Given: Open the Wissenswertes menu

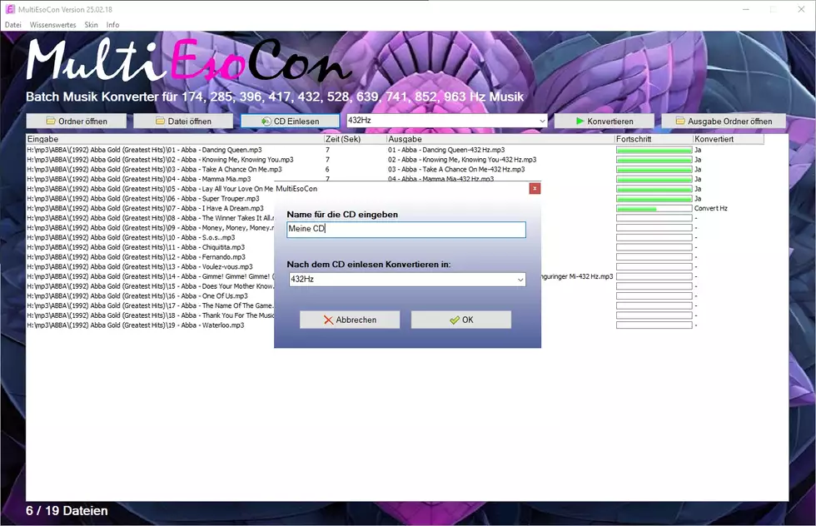Looking at the screenshot, I should pyautogui.click(x=52, y=24).
